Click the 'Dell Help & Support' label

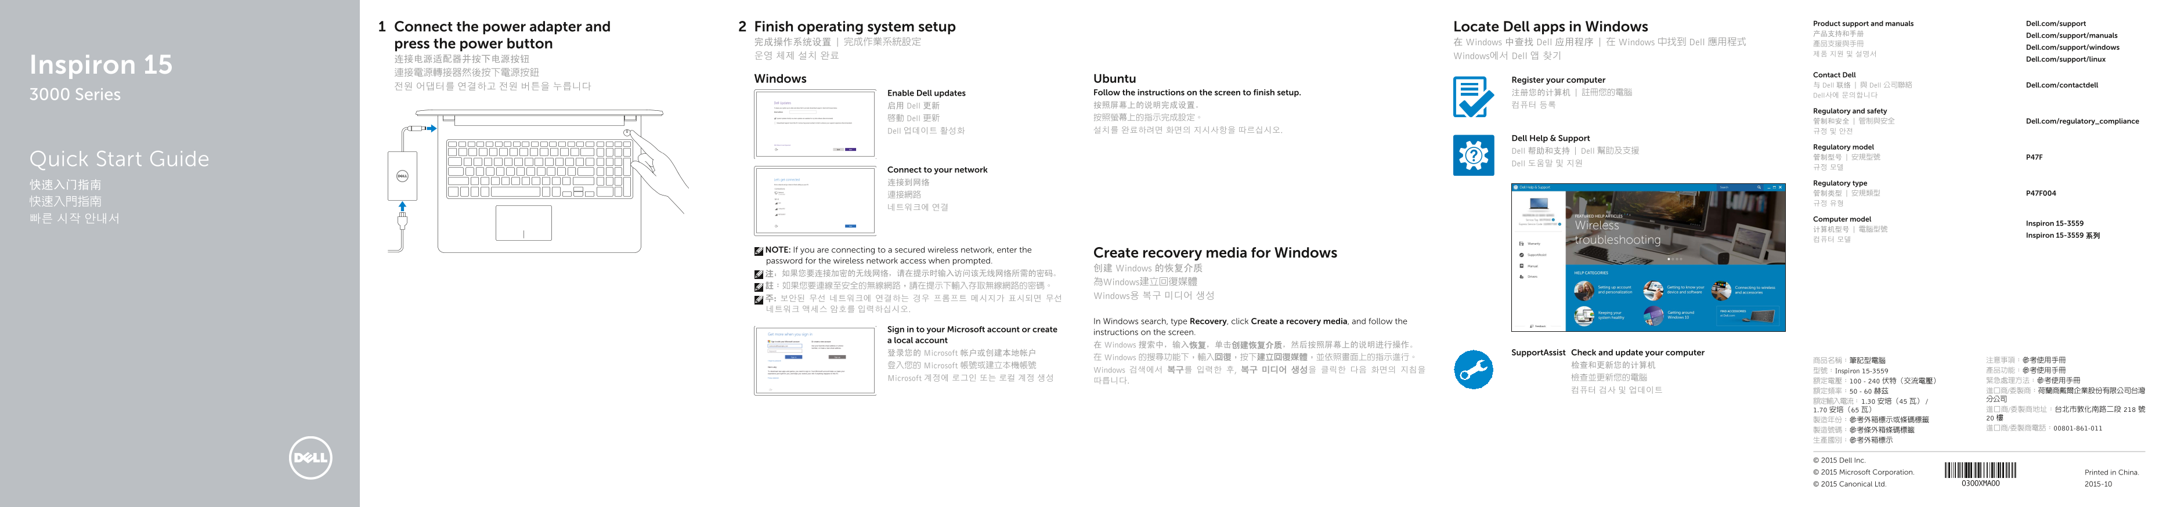[1550, 138]
